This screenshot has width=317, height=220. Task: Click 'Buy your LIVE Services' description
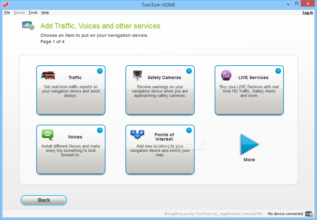click(249, 91)
